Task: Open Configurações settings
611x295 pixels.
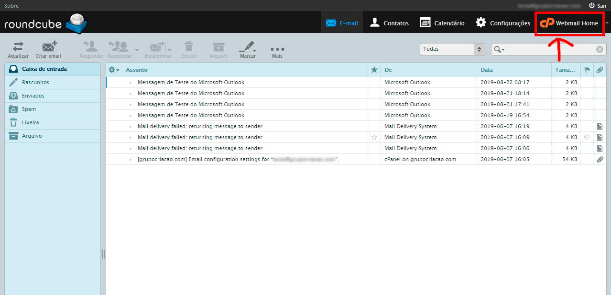Action: coord(502,23)
